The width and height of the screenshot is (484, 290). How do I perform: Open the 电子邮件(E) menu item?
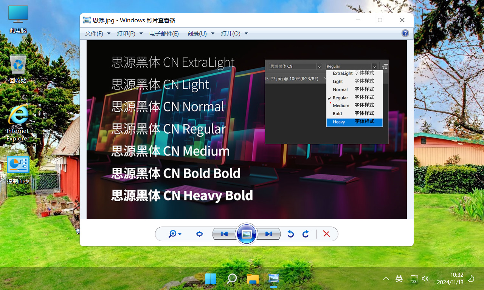coord(164,34)
